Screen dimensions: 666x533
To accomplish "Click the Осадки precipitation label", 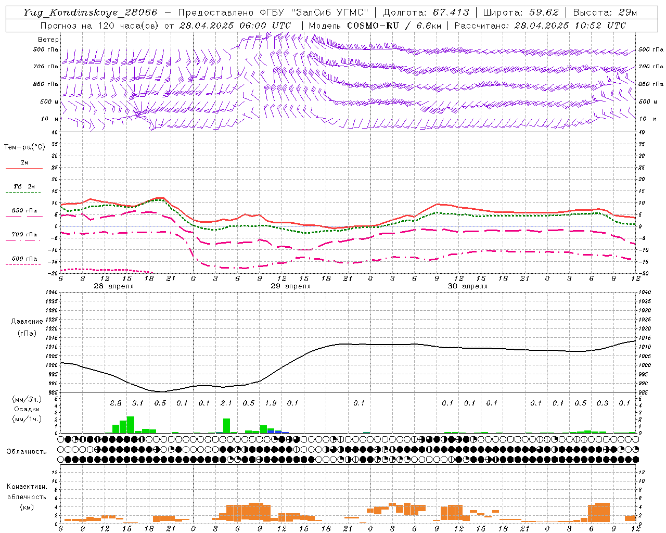I will point(27,409).
